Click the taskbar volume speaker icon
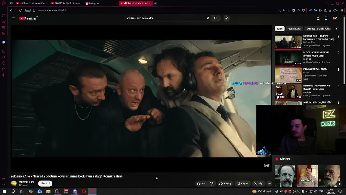The image size is (346, 195). (316, 191)
